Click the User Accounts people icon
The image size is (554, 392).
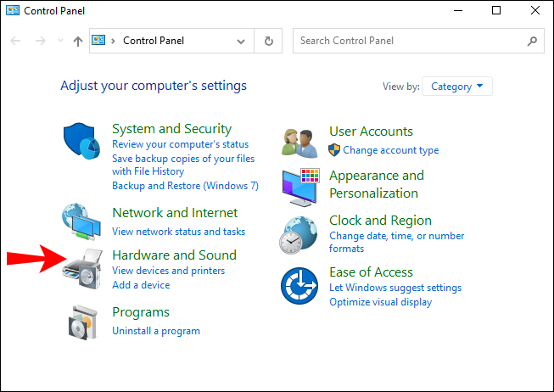(x=300, y=141)
